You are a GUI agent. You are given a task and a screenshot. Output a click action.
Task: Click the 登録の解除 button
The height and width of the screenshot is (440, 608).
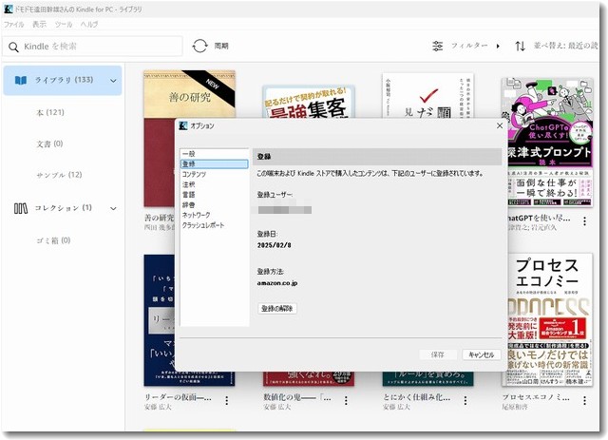pyautogui.click(x=277, y=309)
